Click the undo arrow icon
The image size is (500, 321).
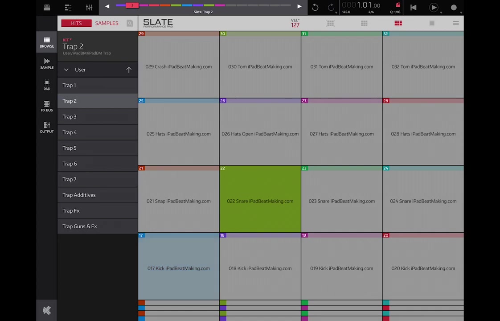tap(315, 7)
